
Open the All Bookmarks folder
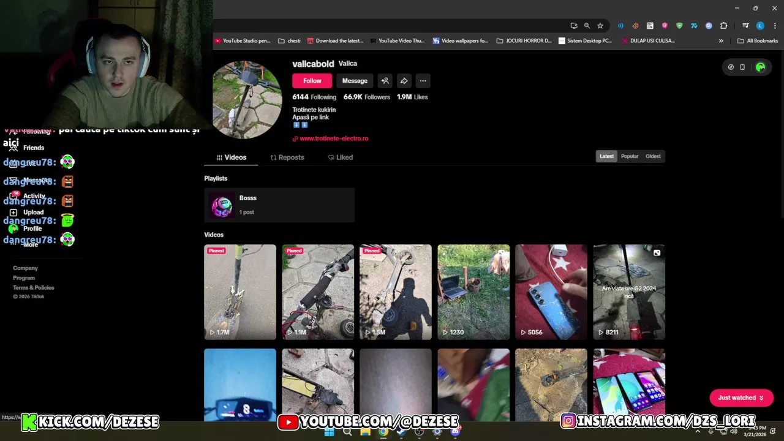tap(758, 41)
